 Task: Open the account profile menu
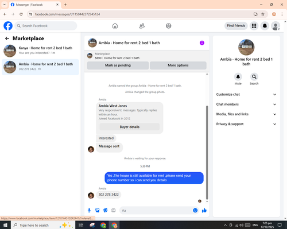(x=276, y=26)
